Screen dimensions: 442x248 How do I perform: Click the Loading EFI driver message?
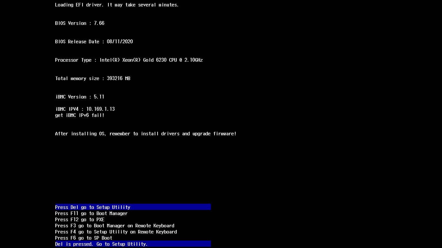116,5
